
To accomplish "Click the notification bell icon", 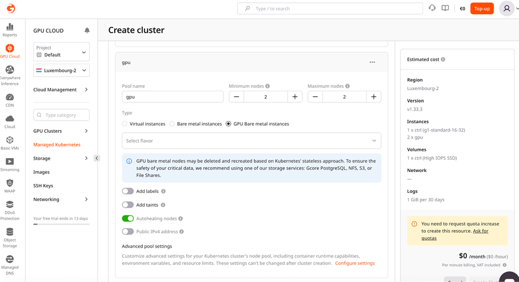I will pyautogui.click(x=87, y=30).
